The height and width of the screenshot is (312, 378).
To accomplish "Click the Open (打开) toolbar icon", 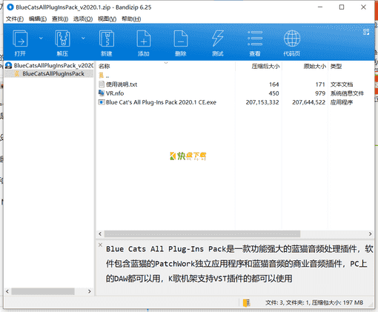I will tap(20, 39).
